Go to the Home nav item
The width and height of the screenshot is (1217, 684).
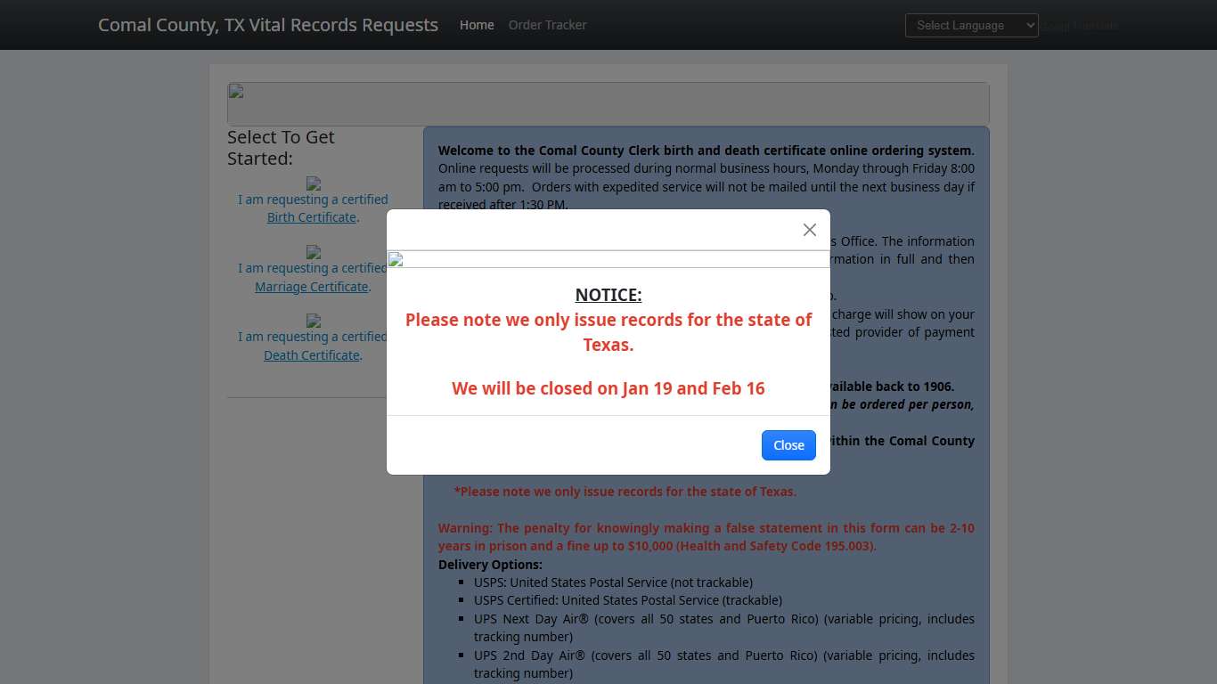coord(477,25)
